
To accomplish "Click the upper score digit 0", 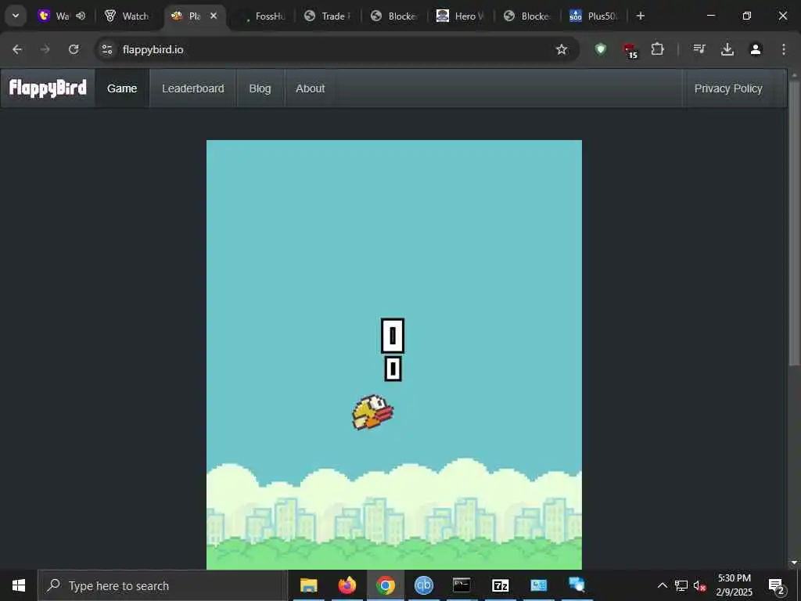I will point(393,336).
